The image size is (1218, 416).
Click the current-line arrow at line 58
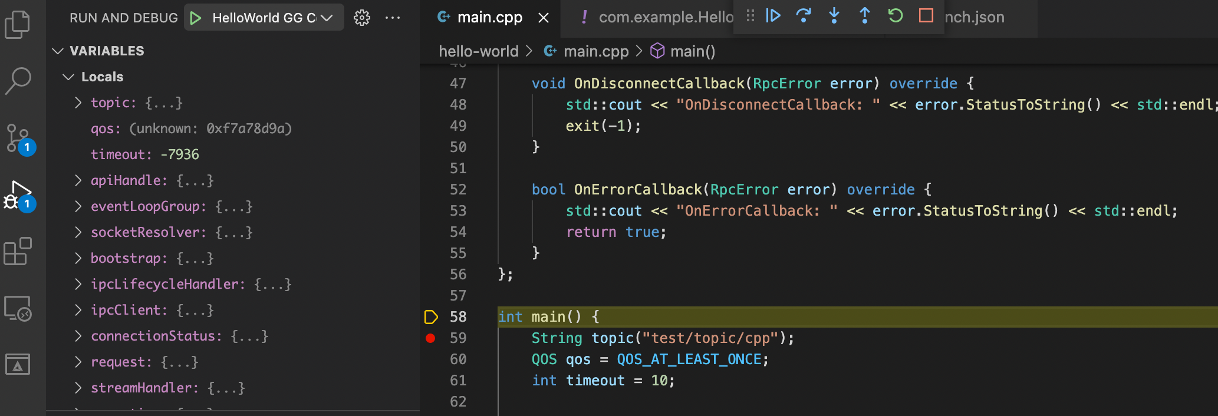tap(431, 317)
